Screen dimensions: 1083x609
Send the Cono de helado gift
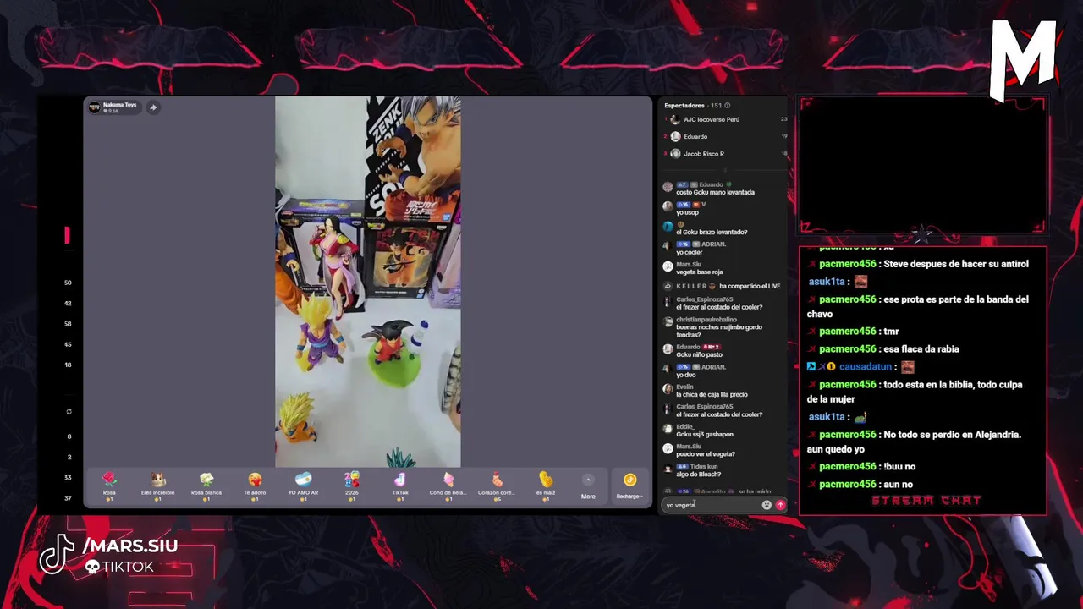click(448, 486)
